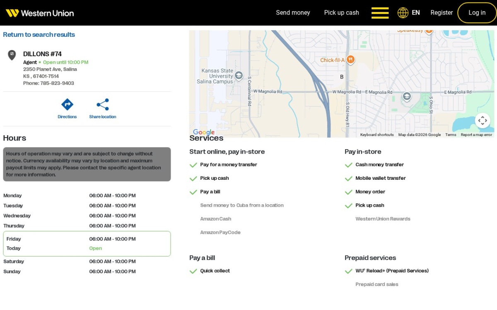497x310 pixels.
Task: Click the globe language icon
Action: 403,13
